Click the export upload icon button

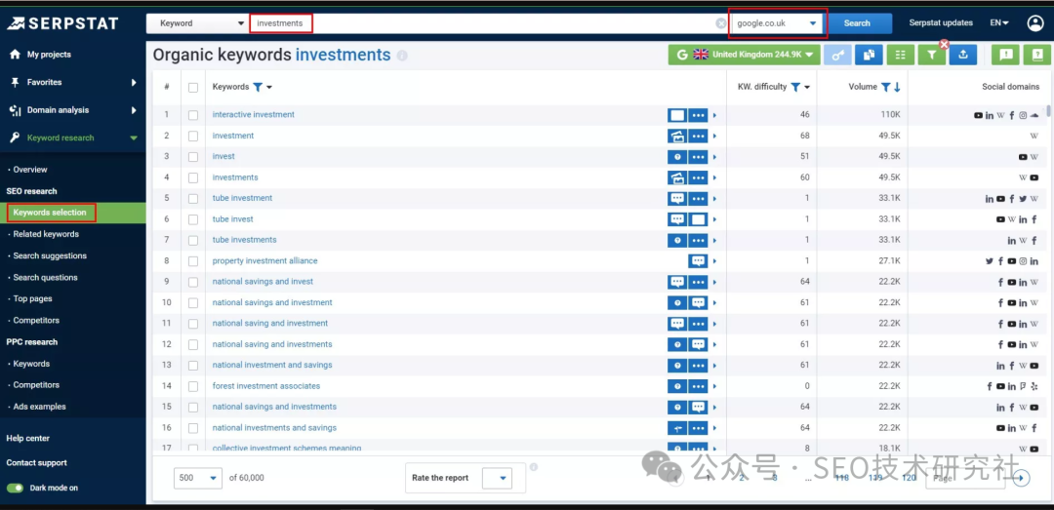963,56
